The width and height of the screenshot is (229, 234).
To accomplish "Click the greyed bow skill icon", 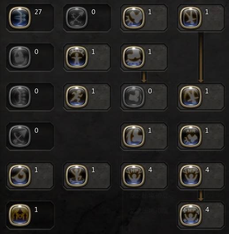I will point(20,97).
